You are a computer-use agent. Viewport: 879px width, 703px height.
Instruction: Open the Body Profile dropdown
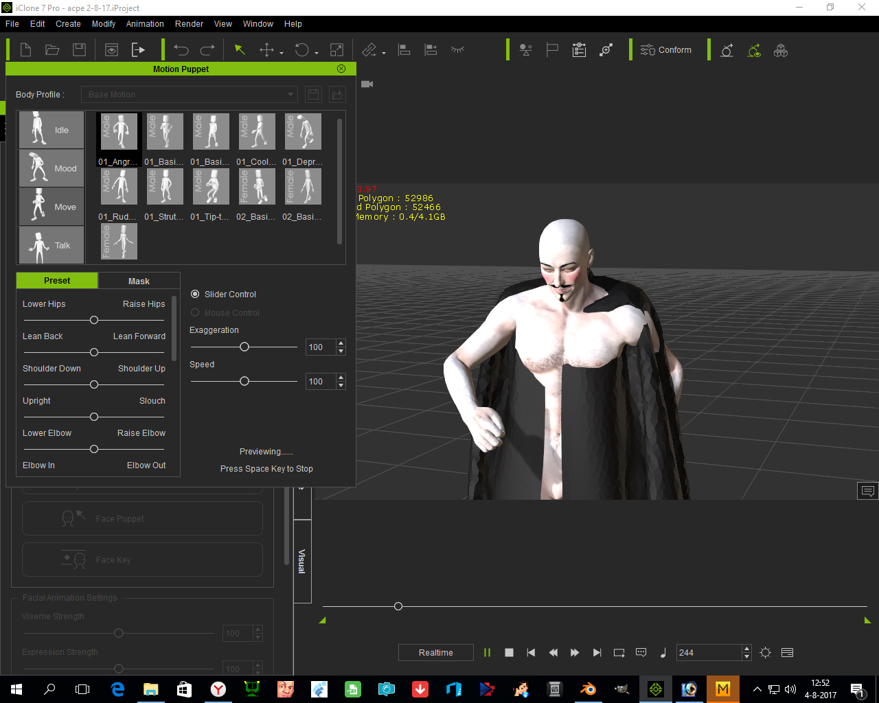point(189,94)
